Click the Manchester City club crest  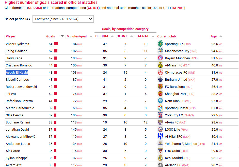[x=160, y=51]
